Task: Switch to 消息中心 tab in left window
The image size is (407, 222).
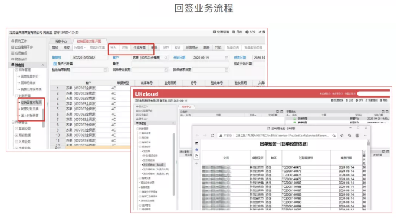Action: pos(61,41)
